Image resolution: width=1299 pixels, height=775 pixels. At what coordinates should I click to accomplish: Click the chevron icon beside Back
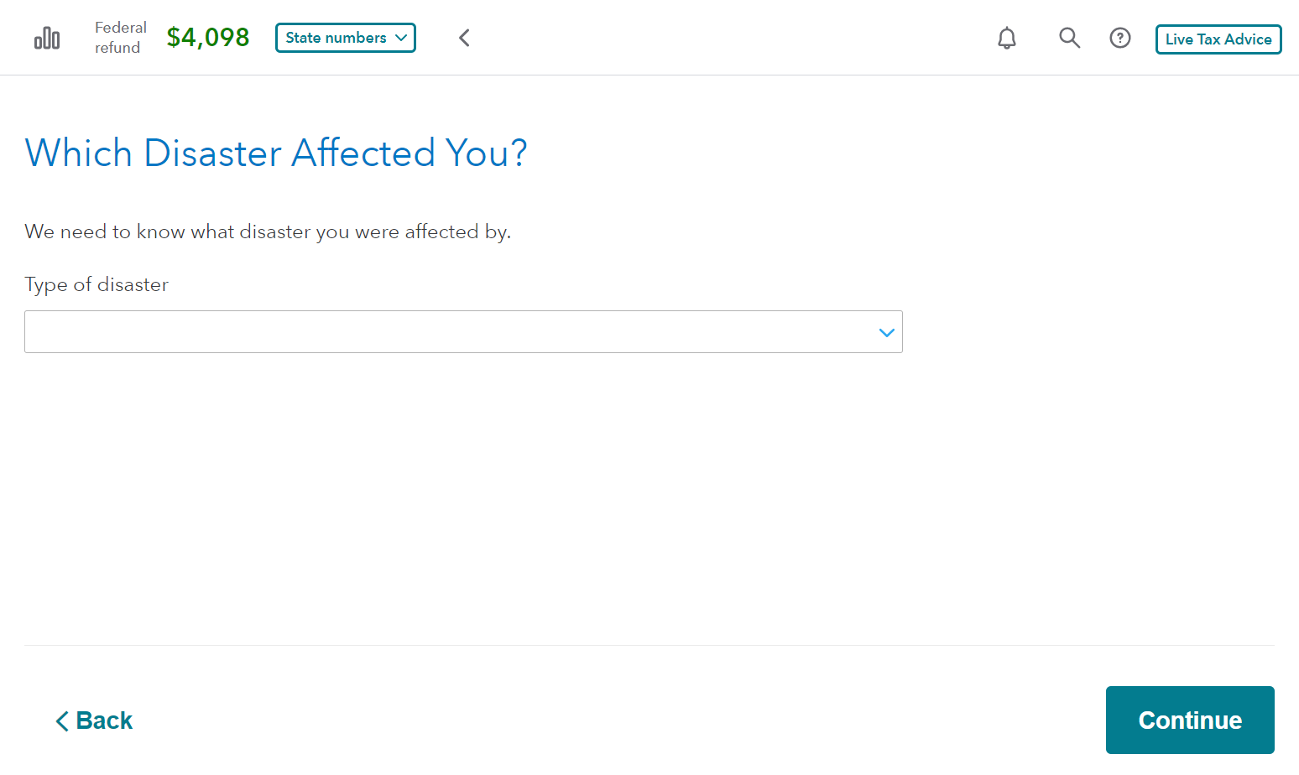[x=62, y=721]
